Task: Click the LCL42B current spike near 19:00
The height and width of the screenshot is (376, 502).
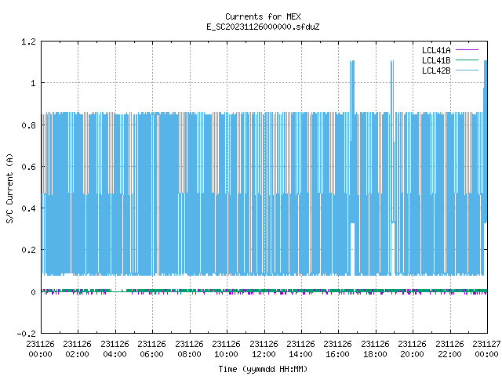Action: coord(392,86)
